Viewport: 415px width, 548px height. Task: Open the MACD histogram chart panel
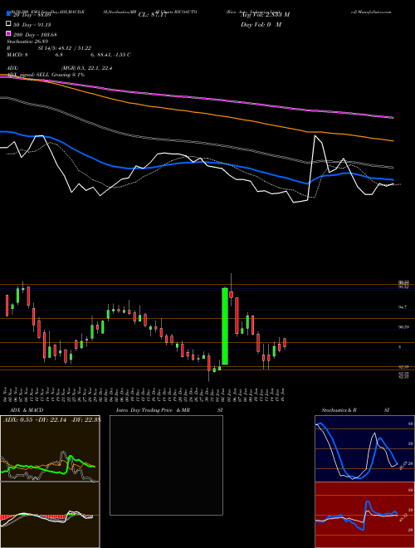(50, 515)
